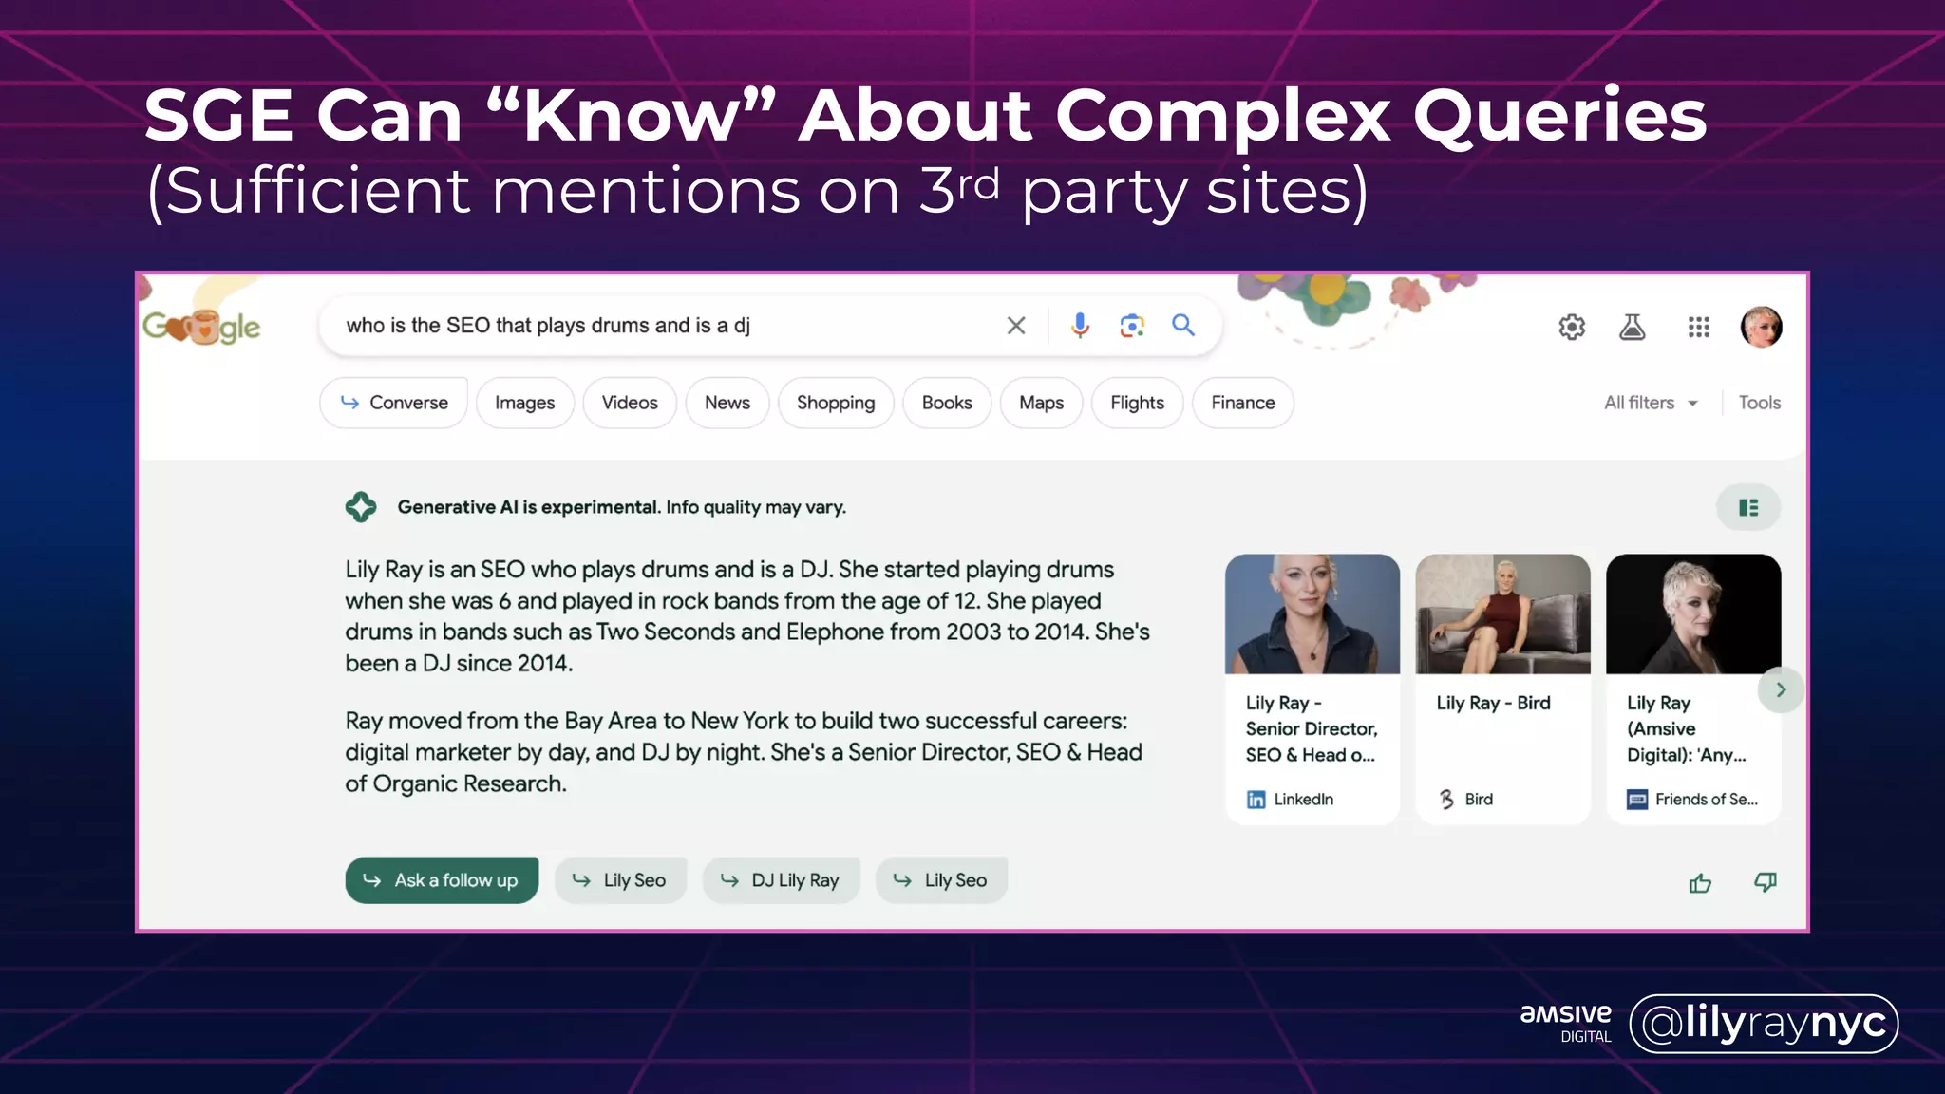
Task: Open Search Labs flask icon
Action: 1633,328
